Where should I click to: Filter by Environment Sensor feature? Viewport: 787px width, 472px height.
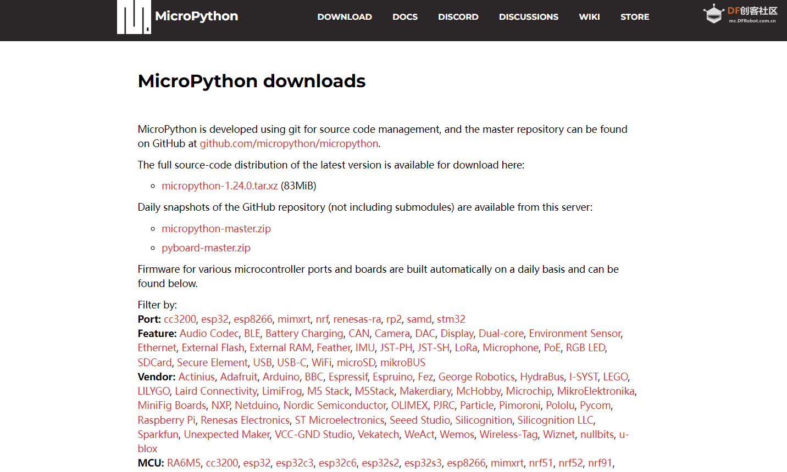click(575, 334)
